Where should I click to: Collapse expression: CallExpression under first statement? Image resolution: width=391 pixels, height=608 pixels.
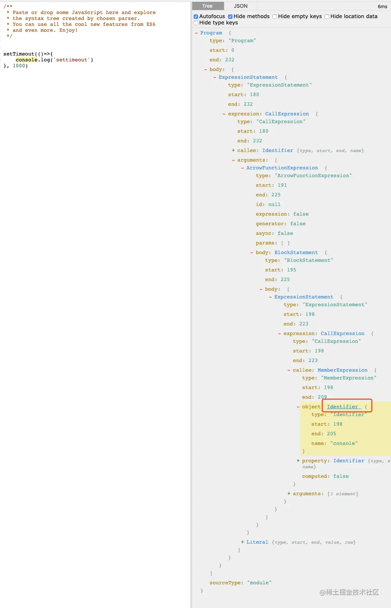(224, 114)
